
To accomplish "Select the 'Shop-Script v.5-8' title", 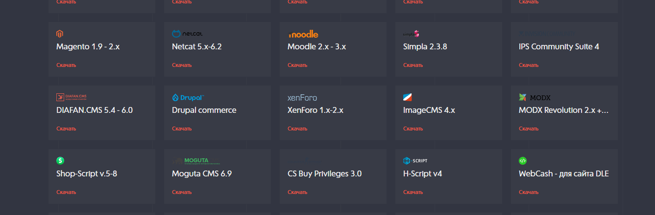I will 87,174.
